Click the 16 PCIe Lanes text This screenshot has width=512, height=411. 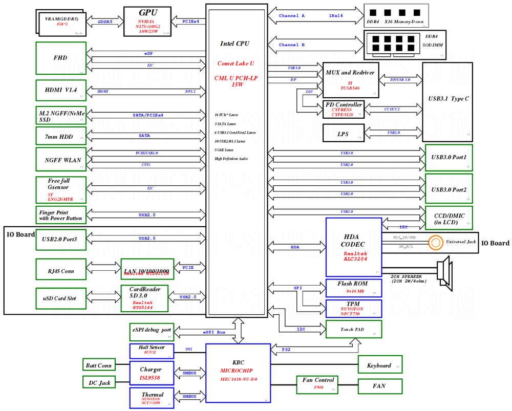[226, 115]
